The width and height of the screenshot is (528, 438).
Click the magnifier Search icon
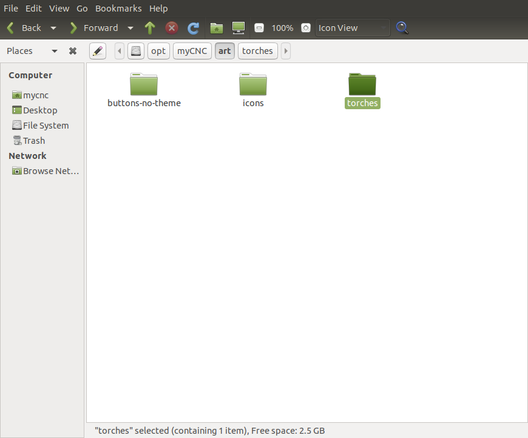402,28
